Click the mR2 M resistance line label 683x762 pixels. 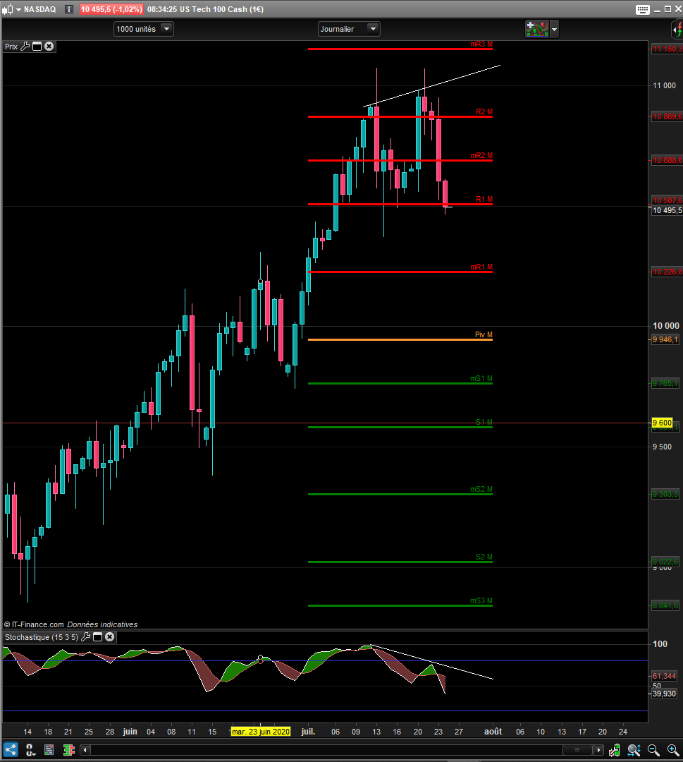coord(481,155)
